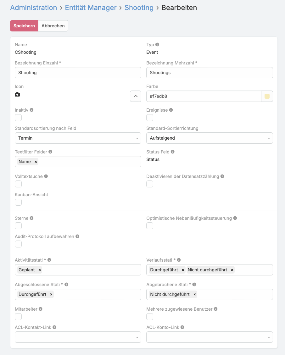285x355 pixels.
Task: Expand the Standard-Sortierrichtung dropdown
Action: click(210, 138)
